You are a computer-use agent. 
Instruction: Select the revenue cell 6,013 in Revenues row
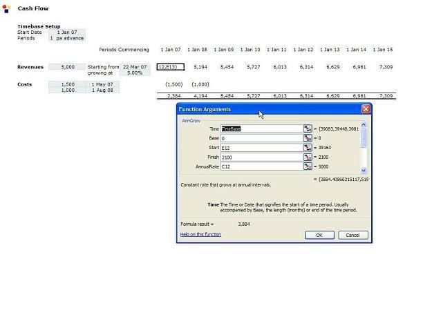[x=280, y=67]
